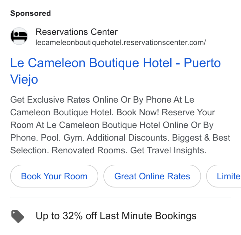Viewport: 241px width, 235px height.
Task: Click the 'Sponsored' label
Action: tap(30, 13)
